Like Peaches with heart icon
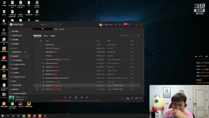The width and height of the screenshot is (209, 118). pos(41,85)
